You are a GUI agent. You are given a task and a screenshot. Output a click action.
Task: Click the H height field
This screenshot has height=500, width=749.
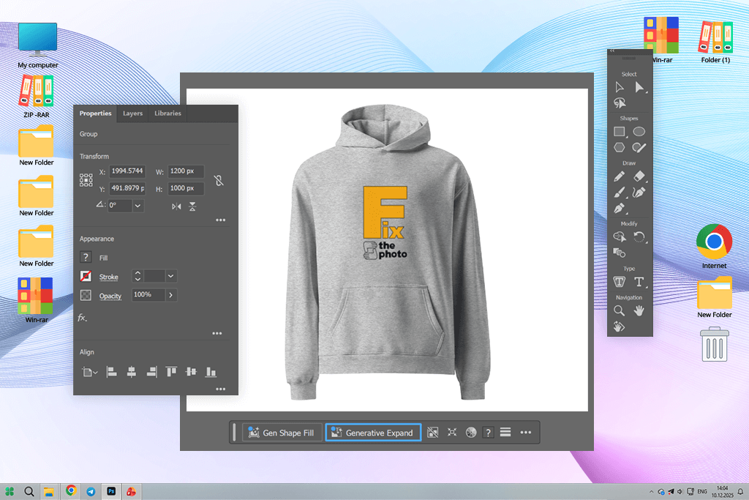[x=186, y=188]
